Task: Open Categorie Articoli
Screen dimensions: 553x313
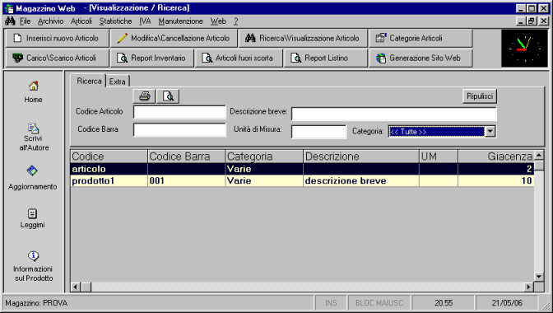Action: [x=421, y=38]
